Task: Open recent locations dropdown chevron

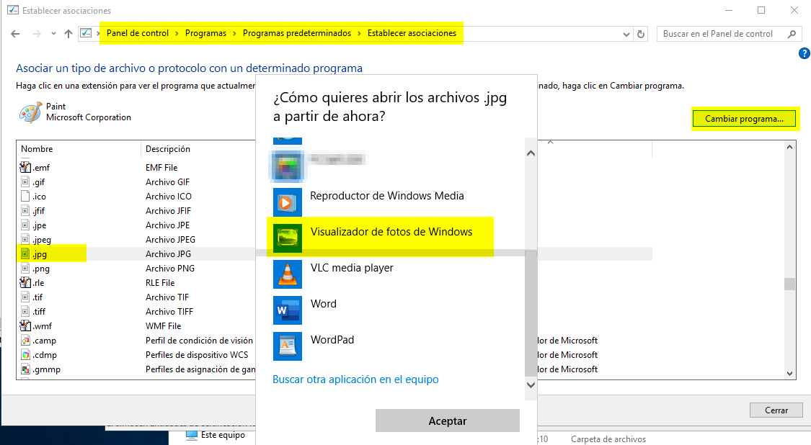Action: pyautogui.click(x=53, y=34)
